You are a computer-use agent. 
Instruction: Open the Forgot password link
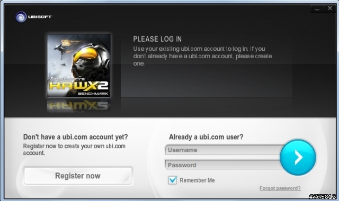280,188
